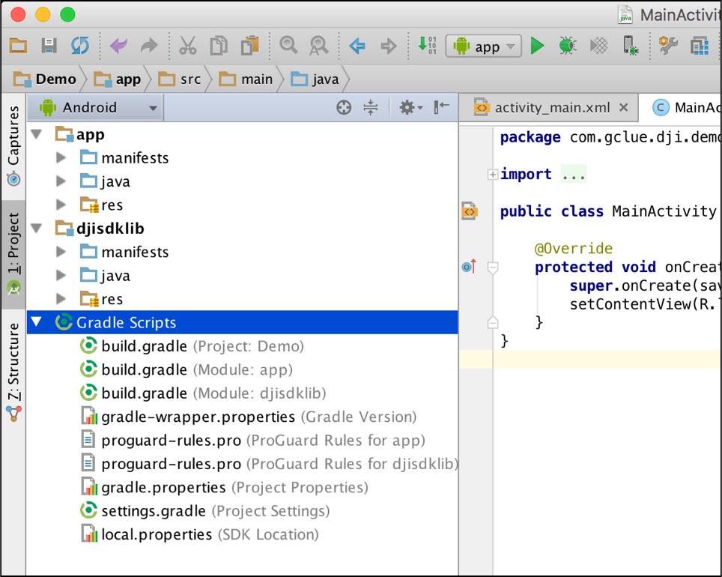This screenshot has height=577, width=722.
Task: Click the Debug app bug icon
Action: point(567,46)
